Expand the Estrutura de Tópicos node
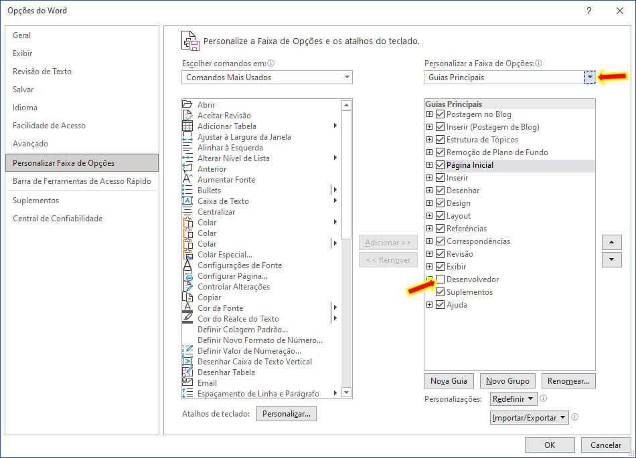 click(x=429, y=139)
